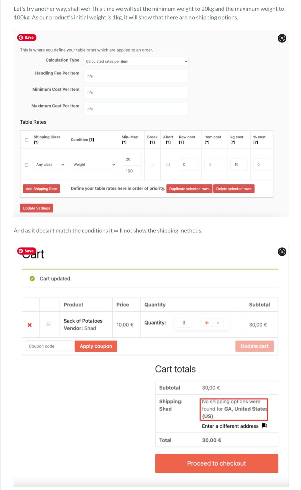This screenshot has height=490, width=301.
Task: Check the row selection checkbox beside Any class
Action: 27,165
